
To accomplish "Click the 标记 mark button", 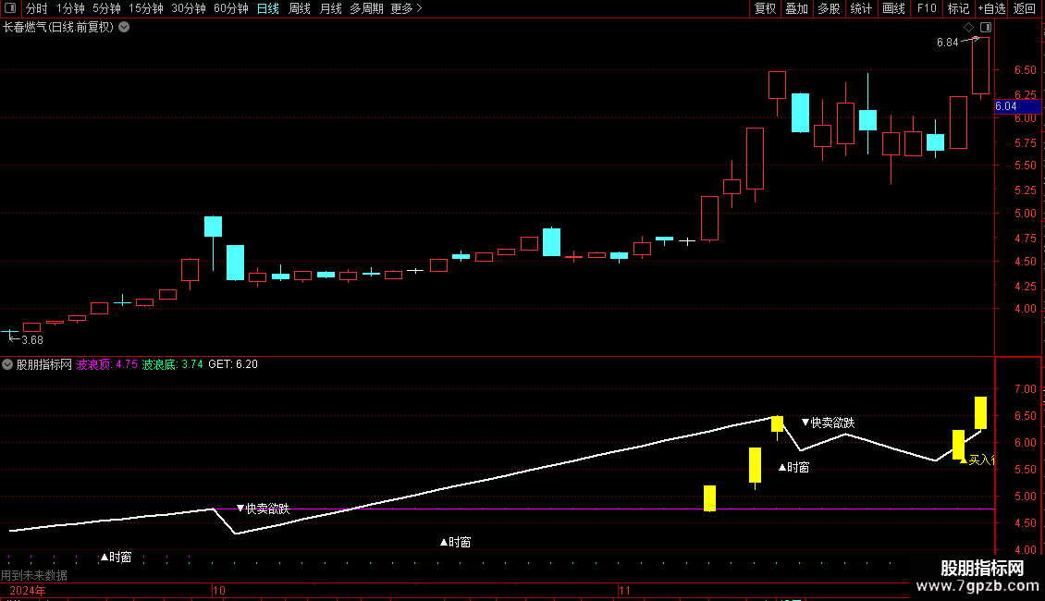I will pyautogui.click(x=958, y=8).
